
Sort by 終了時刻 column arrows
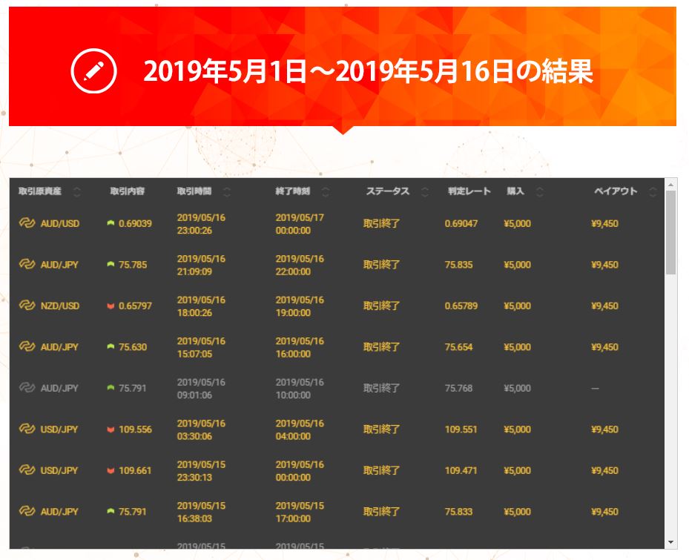[326, 191]
